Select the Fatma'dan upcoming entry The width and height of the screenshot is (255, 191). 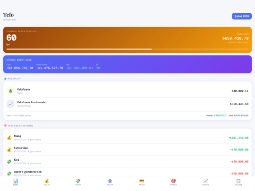tap(127, 149)
